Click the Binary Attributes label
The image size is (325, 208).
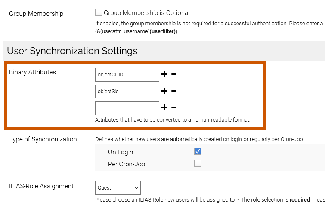tap(33, 72)
